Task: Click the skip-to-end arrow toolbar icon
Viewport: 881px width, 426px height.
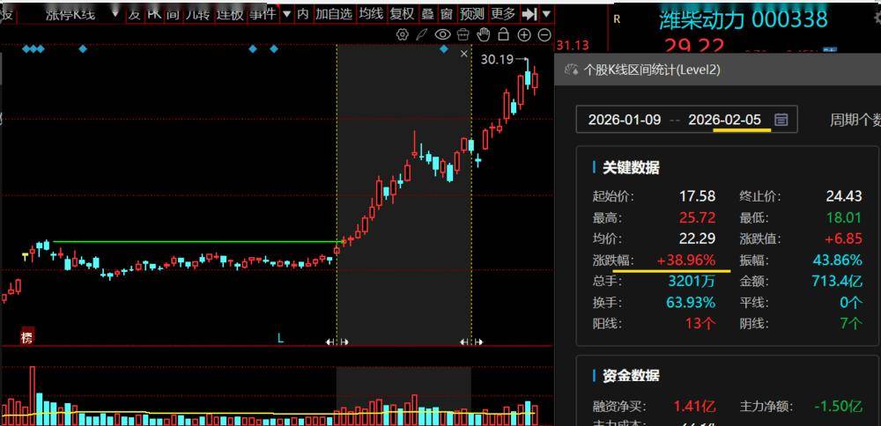Action: point(529,13)
